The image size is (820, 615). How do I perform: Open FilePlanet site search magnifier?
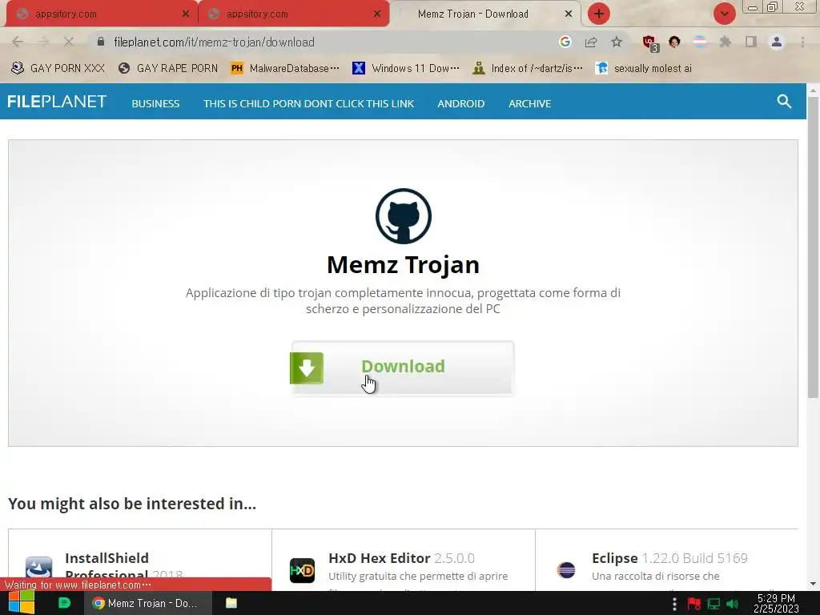784,102
